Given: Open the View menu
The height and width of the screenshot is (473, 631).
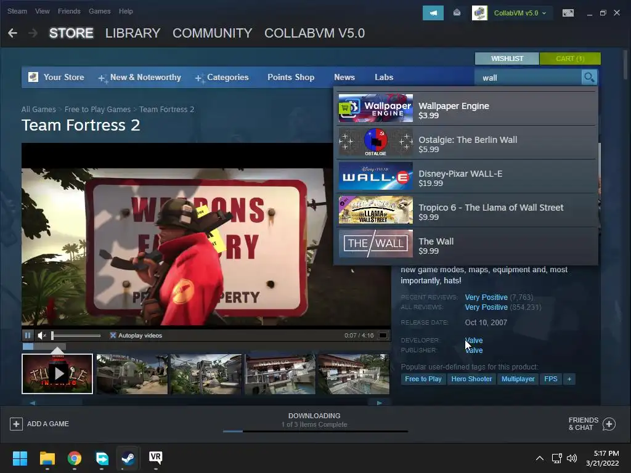Looking at the screenshot, I should tap(43, 11).
